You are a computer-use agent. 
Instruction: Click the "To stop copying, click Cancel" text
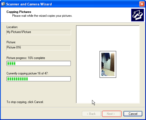(x=25, y=102)
